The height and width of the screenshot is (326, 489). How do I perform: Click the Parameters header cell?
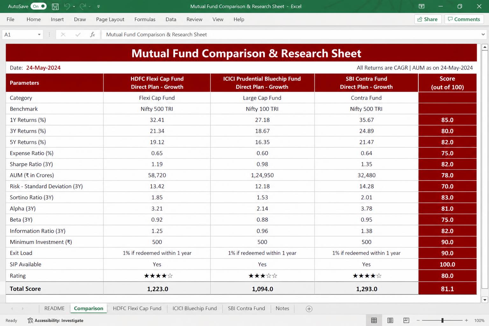pos(54,83)
